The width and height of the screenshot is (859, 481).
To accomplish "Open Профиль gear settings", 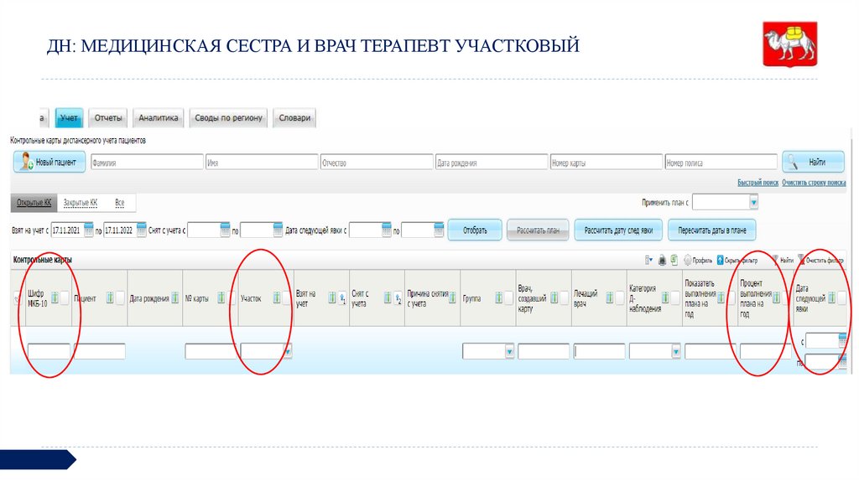I will pyautogui.click(x=688, y=261).
